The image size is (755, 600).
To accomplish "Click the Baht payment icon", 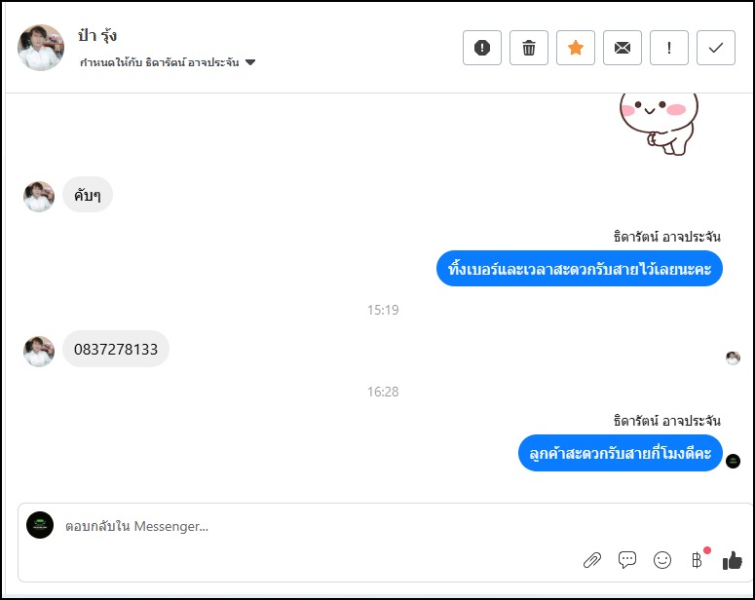I will coord(697,560).
